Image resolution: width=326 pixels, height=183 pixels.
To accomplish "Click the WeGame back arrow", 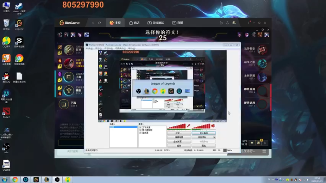I will (x=93, y=23).
